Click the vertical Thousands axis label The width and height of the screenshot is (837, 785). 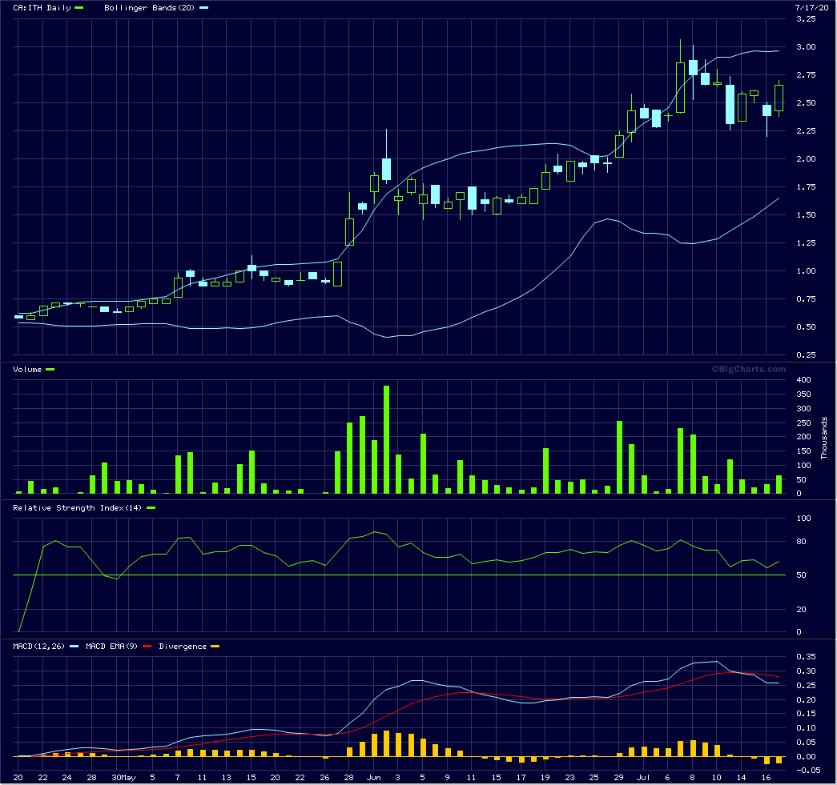823,439
